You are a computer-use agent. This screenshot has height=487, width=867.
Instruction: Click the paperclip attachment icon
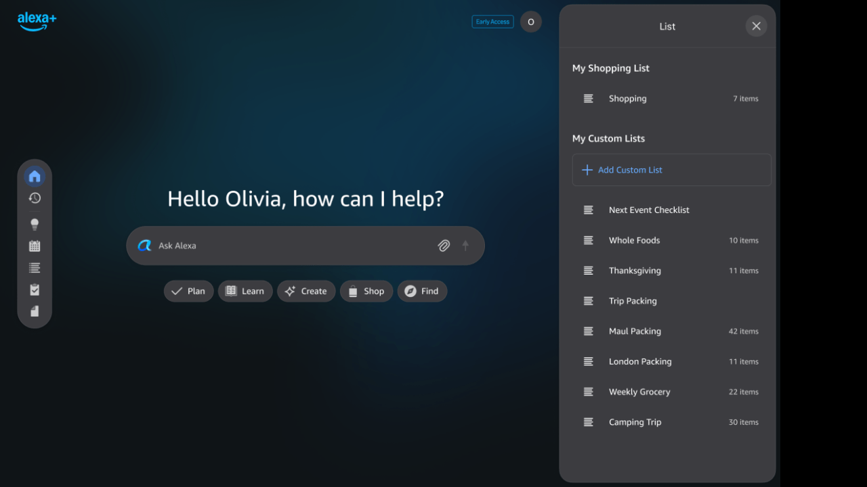click(444, 246)
